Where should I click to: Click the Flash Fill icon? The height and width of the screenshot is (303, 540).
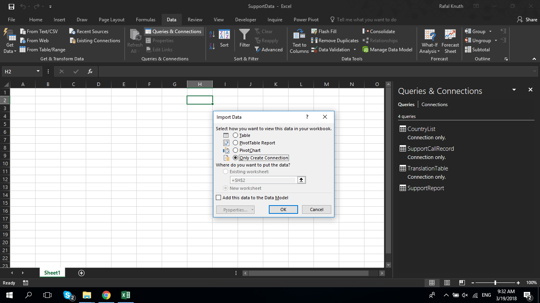tap(314, 31)
